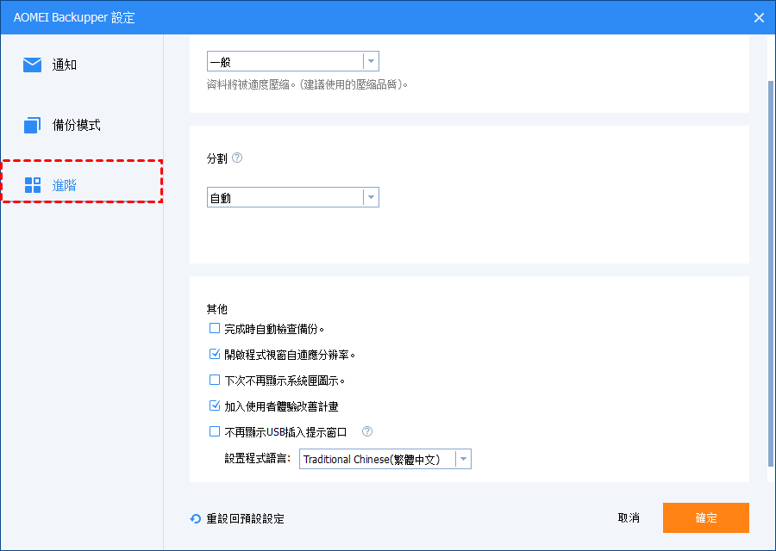Open the compression level dropdown showing 一般

[293, 61]
